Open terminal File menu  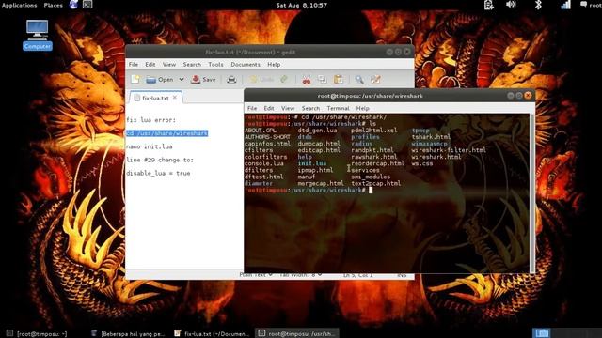(x=252, y=108)
